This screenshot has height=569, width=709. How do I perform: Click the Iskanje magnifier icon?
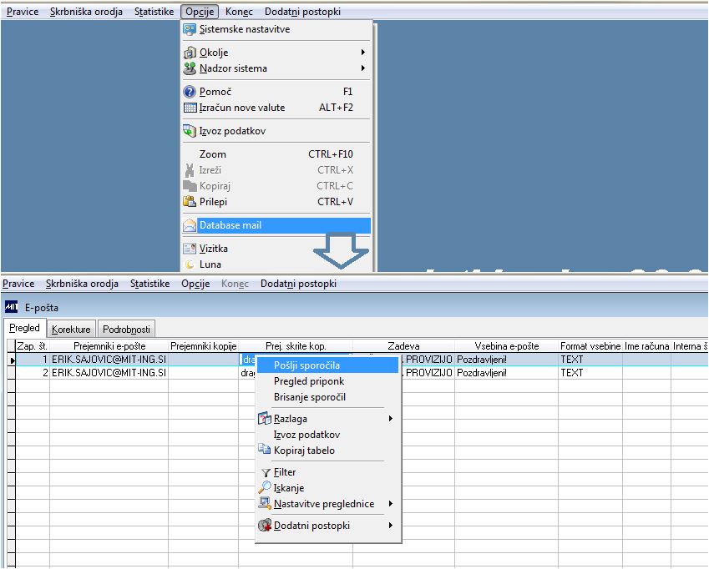pos(265,488)
